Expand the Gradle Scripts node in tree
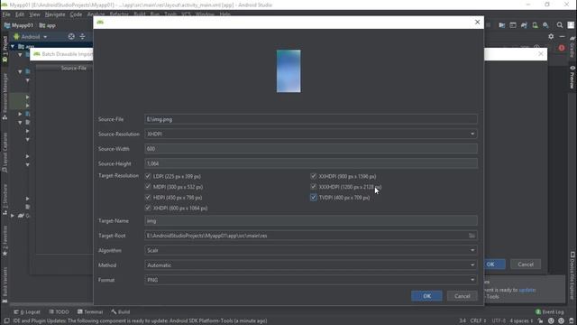Image resolution: width=577 pixels, height=325 pixels. (13, 216)
